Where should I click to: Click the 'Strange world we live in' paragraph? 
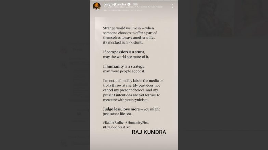click(x=130, y=35)
